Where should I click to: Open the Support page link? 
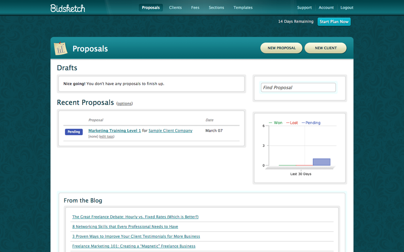pyautogui.click(x=304, y=7)
